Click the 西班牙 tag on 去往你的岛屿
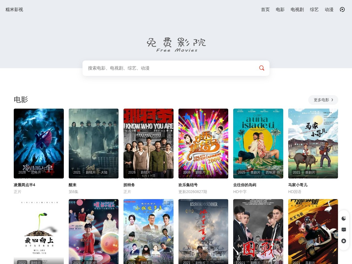Screen dimensions: 352x264 (271, 172)
